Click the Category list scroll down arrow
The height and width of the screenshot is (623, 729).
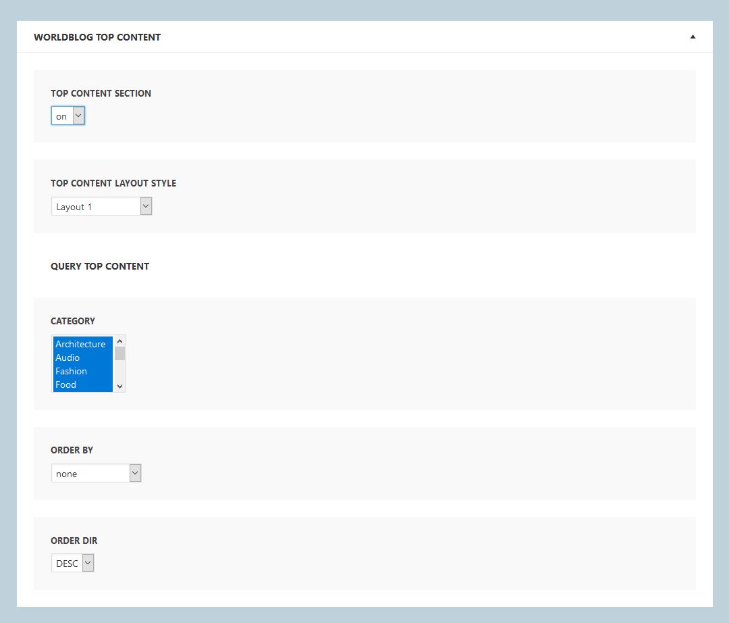coord(119,387)
